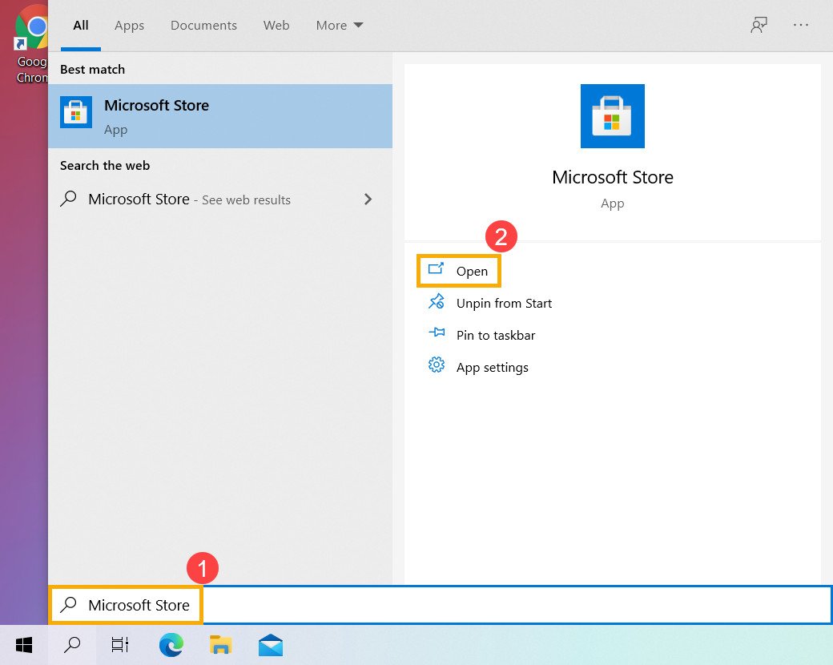Screen dimensions: 833x665
Task: Click the Microsoft Store logo in the preview pane
Action: [612, 116]
